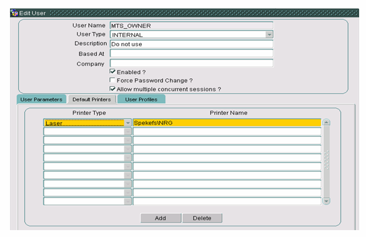This screenshot has width=366, height=237.
Task: Switch to the User Parameters tab
Action: tap(41, 99)
